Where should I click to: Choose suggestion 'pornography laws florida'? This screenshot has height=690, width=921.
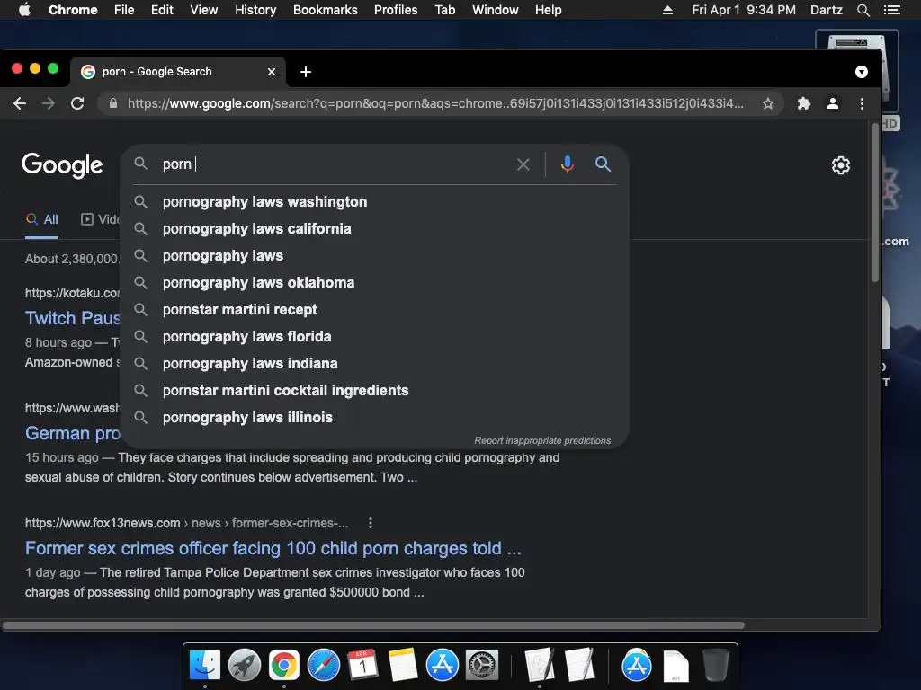click(375, 337)
